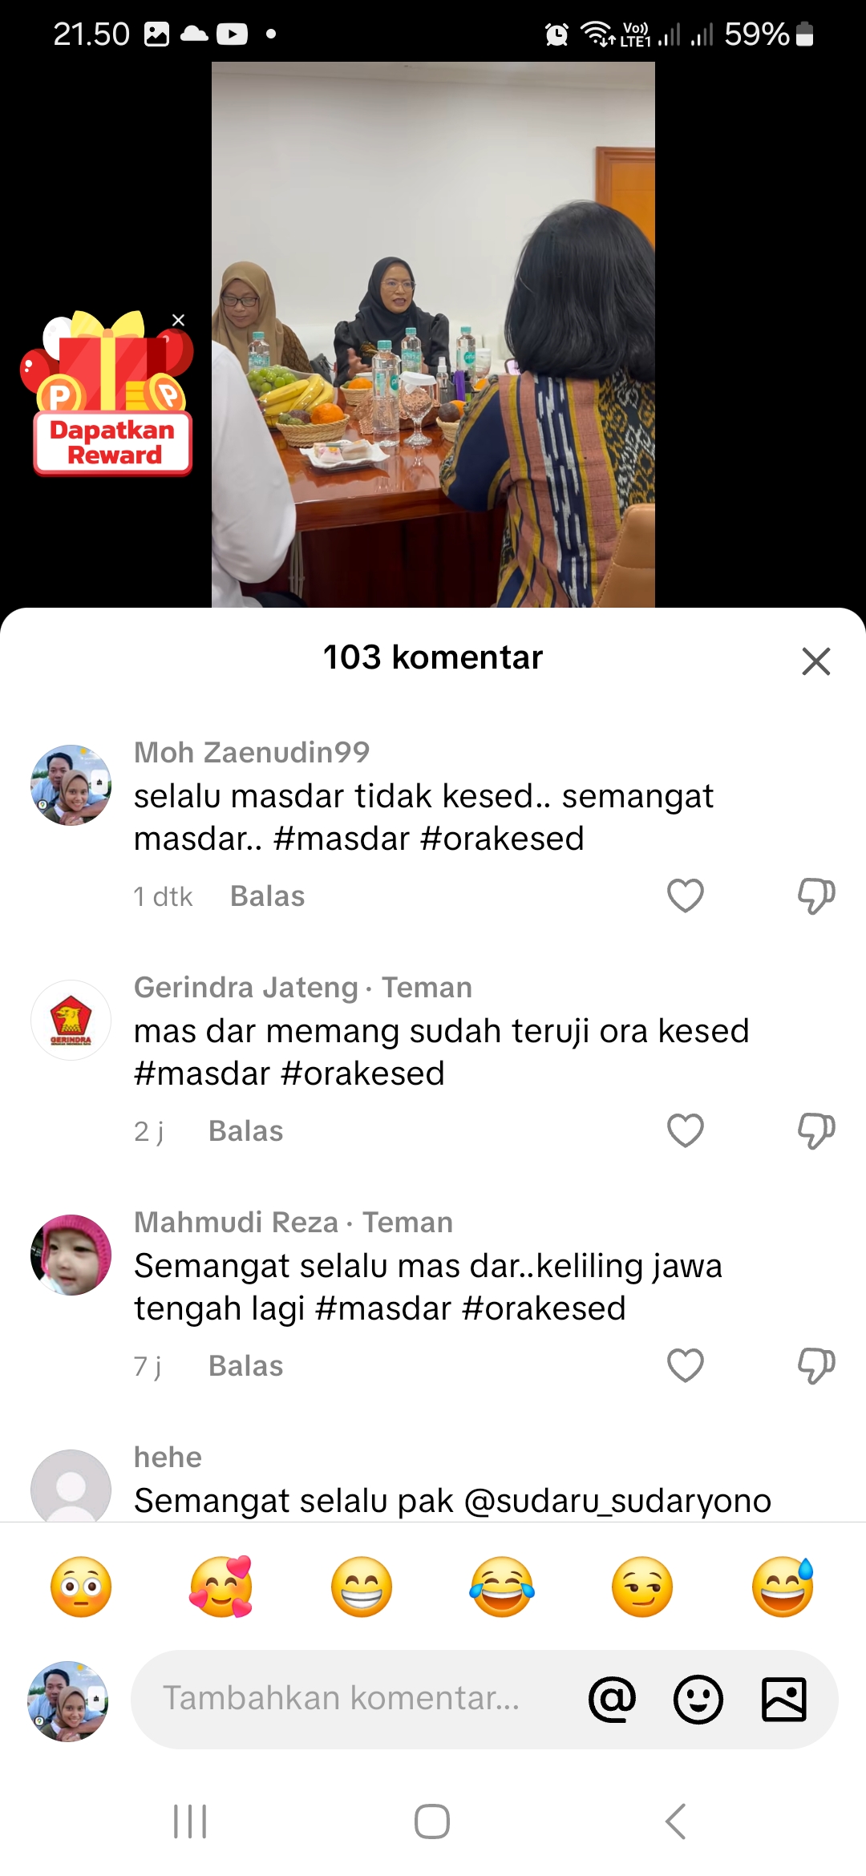Close the 103 komentar panel
Screen dimensions: 866x1876
(816, 661)
